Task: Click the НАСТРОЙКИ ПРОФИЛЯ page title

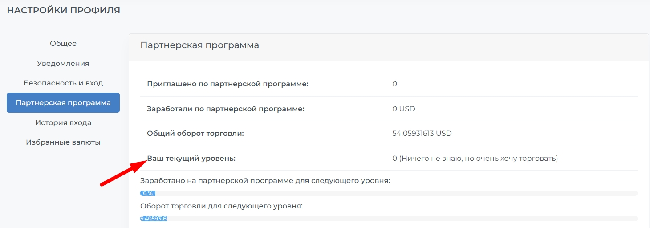Action: 64,10
